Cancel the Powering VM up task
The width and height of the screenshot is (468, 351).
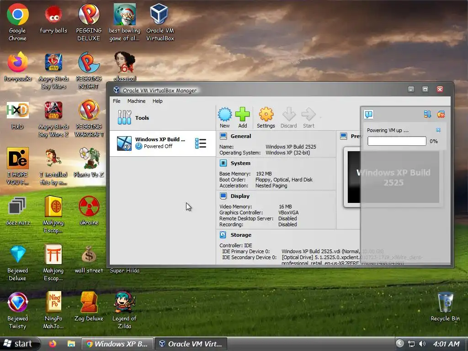click(x=438, y=130)
